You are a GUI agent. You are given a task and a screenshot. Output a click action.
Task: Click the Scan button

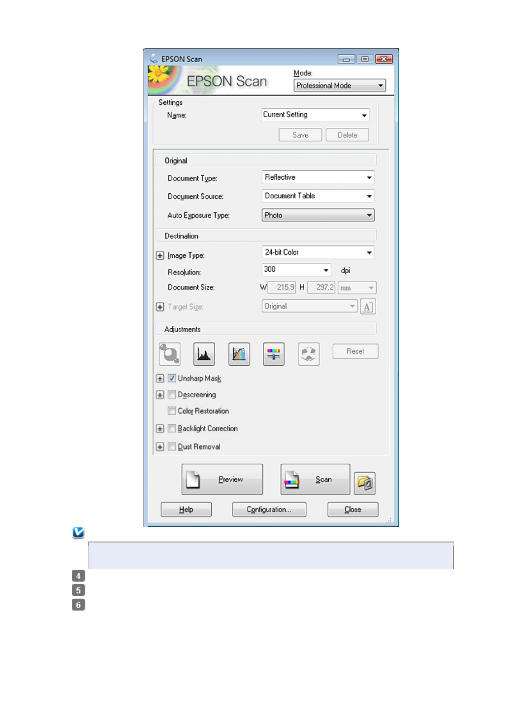pyautogui.click(x=315, y=479)
